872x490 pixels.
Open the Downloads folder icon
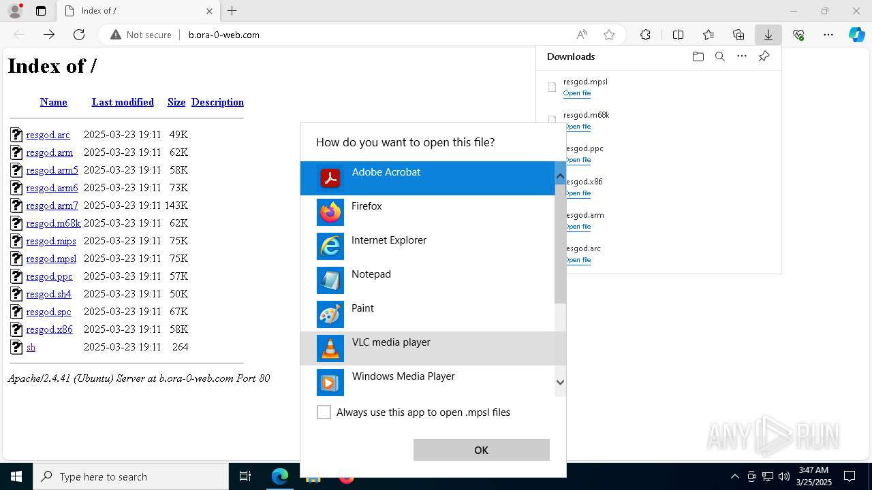(698, 56)
